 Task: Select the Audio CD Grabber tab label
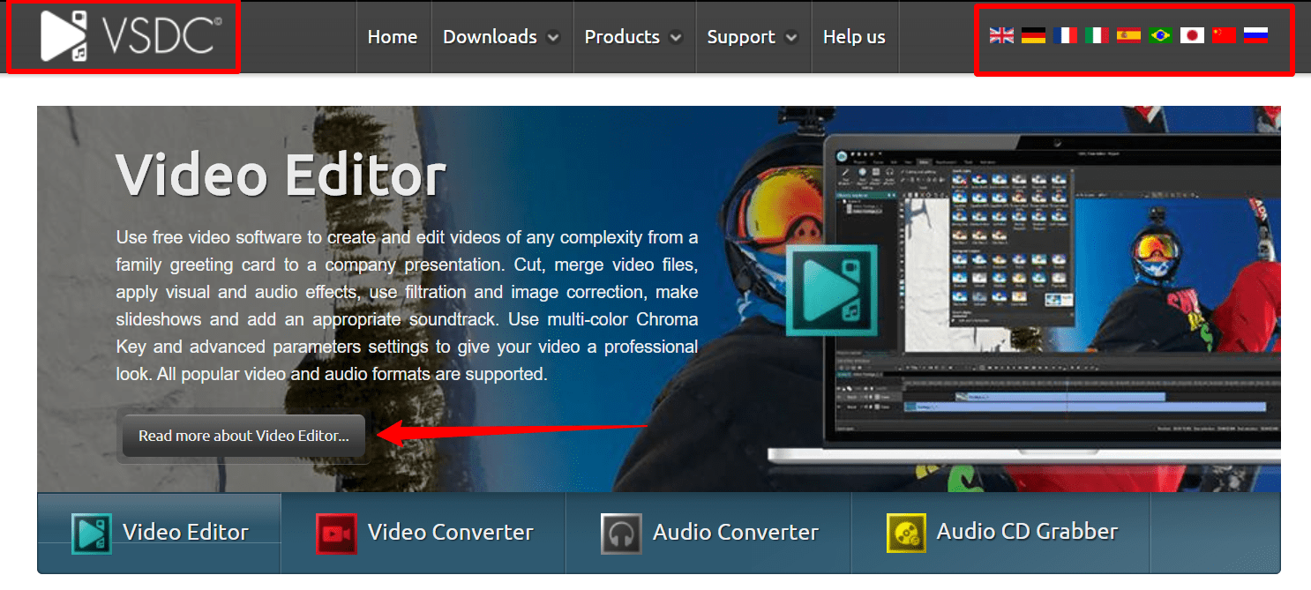click(1027, 531)
